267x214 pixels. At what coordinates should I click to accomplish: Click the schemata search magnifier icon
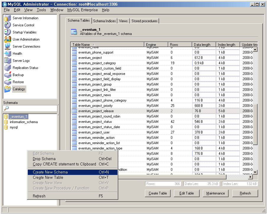click(x=6, y=108)
